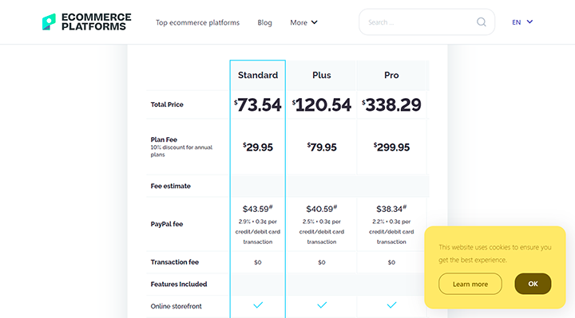Viewport: 575px width, 318px height.
Task: Click the Features Included section label
Action: 179,284
